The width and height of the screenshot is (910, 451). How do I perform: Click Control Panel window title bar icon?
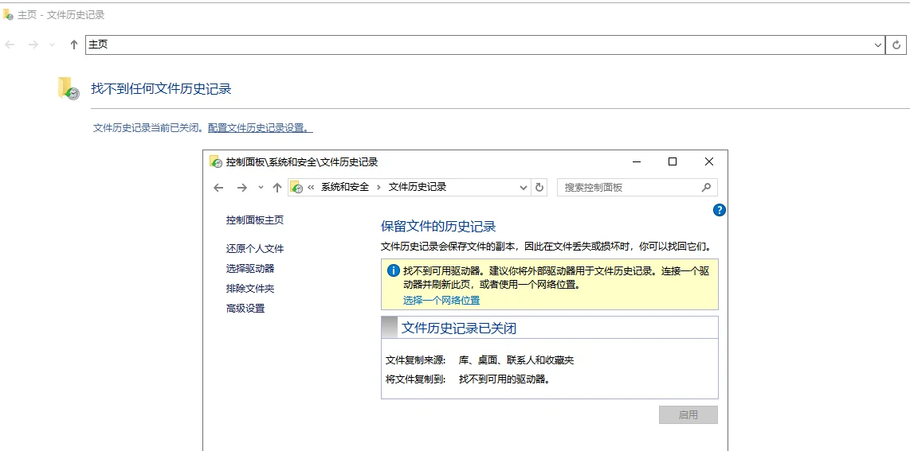(x=215, y=162)
